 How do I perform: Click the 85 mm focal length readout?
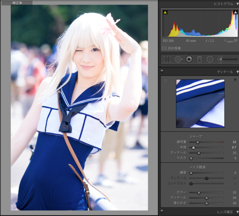[191, 41]
